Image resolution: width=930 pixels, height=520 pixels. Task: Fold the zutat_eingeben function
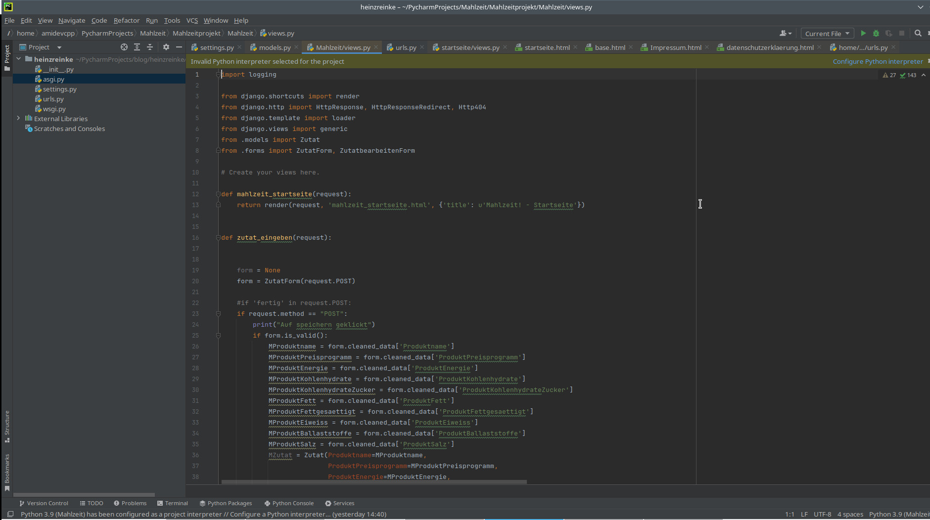(218, 237)
